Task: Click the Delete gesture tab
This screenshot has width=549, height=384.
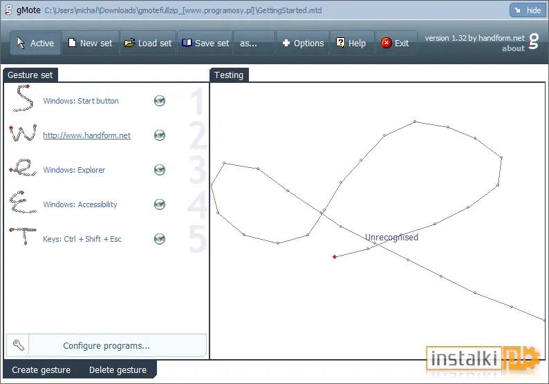Action: coord(118,369)
